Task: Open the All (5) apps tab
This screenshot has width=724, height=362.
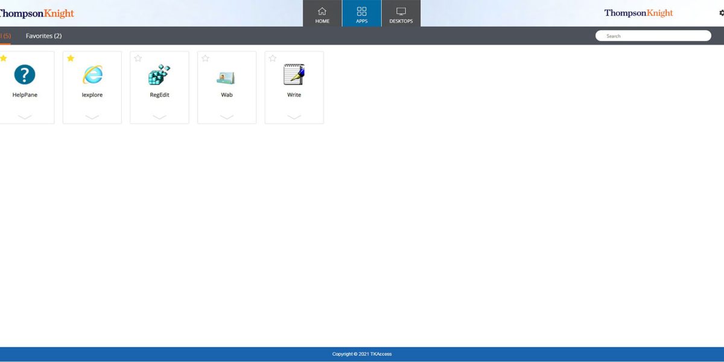Action: (x=6, y=36)
